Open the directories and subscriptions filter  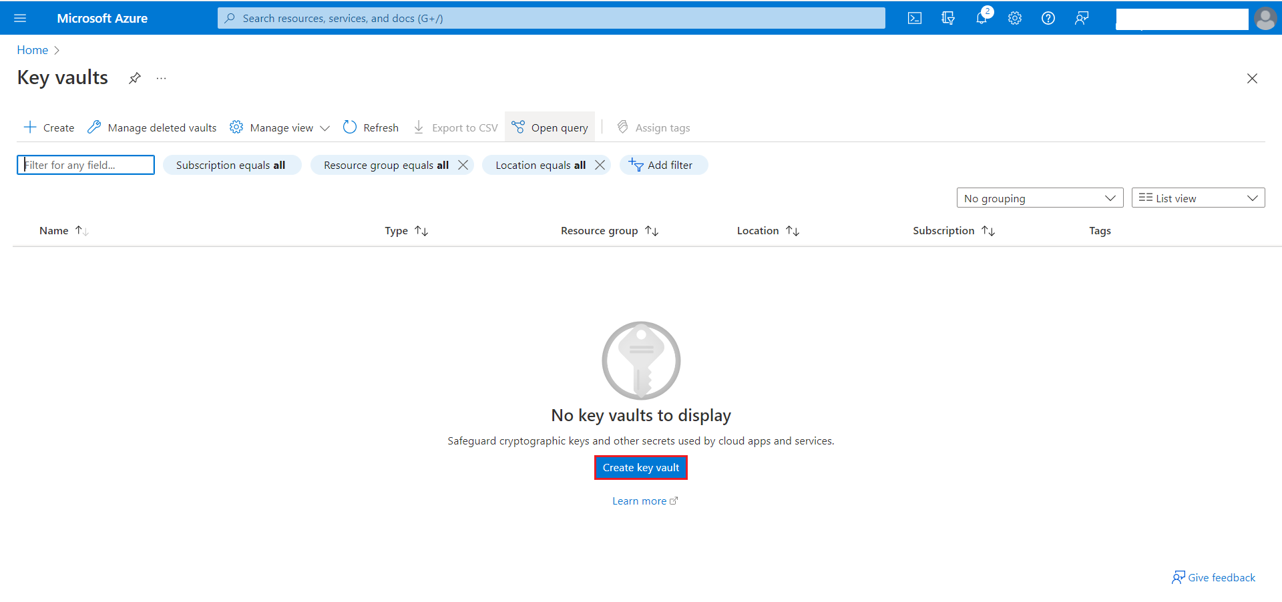click(x=947, y=18)
